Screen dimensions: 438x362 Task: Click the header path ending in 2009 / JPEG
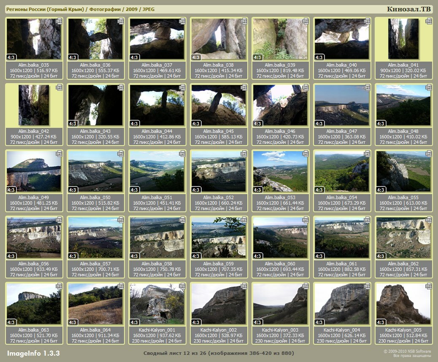(80, 9)
